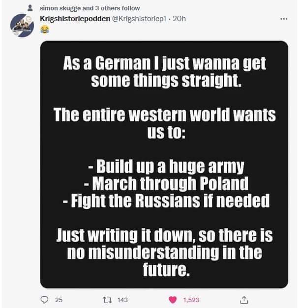Click the person icon beside the follow notice
The image size is (299, 308).
pos(30,8)
